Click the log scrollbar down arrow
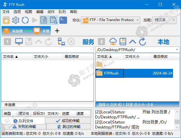Screen dimensions: 181x138 (177, 128)
